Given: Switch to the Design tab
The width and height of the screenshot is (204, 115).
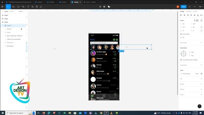Looking at the screenshot, I should pos(182,11).
